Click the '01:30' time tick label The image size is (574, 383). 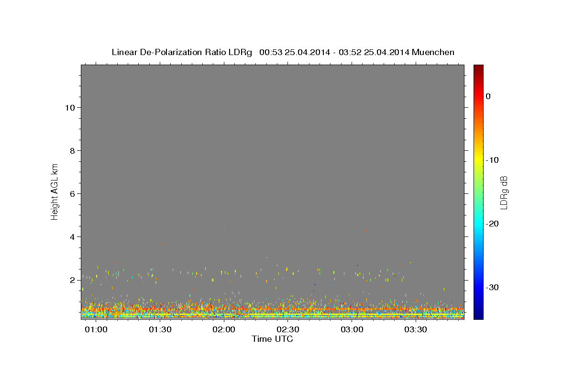pos(160,330)
